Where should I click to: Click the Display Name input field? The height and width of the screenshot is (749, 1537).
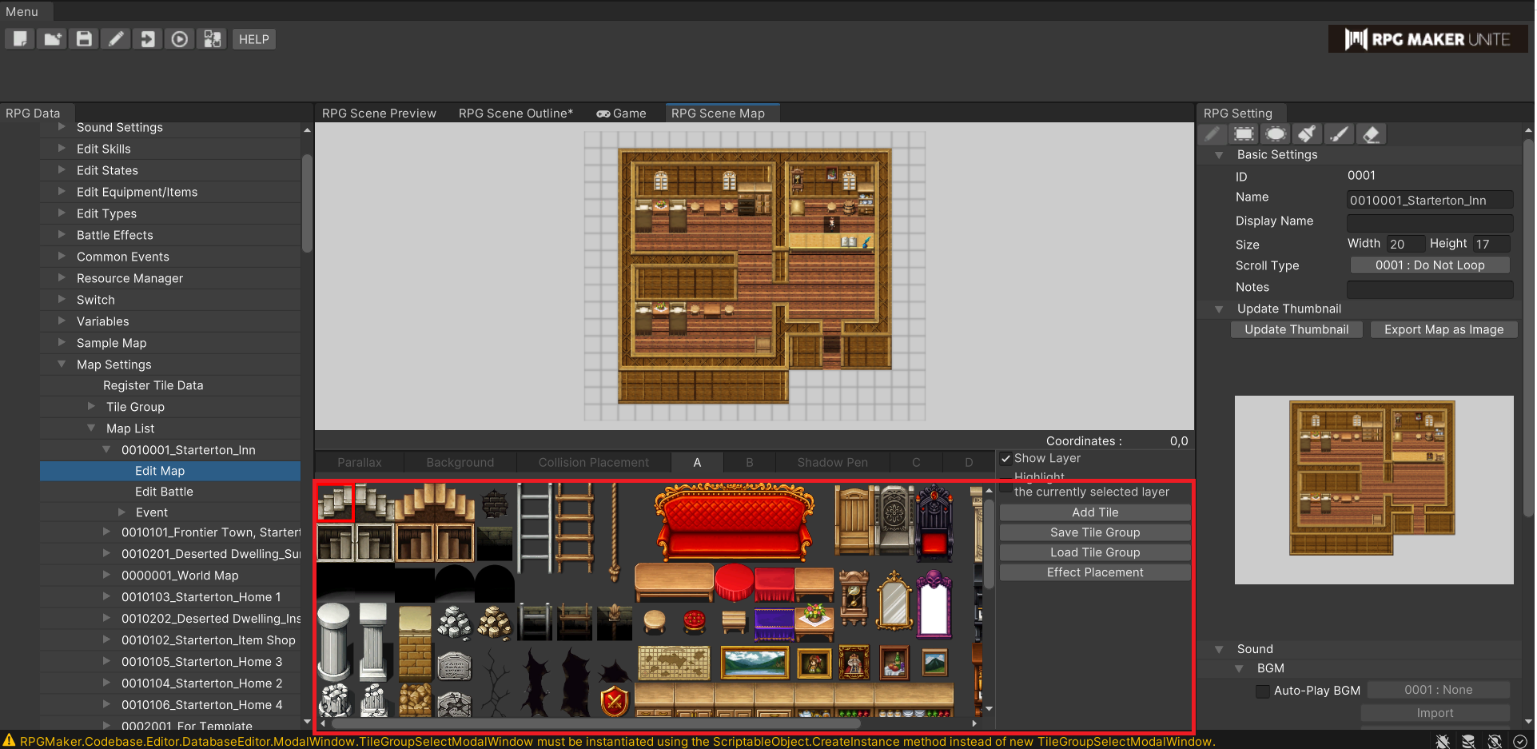[x=1430, y=222]
